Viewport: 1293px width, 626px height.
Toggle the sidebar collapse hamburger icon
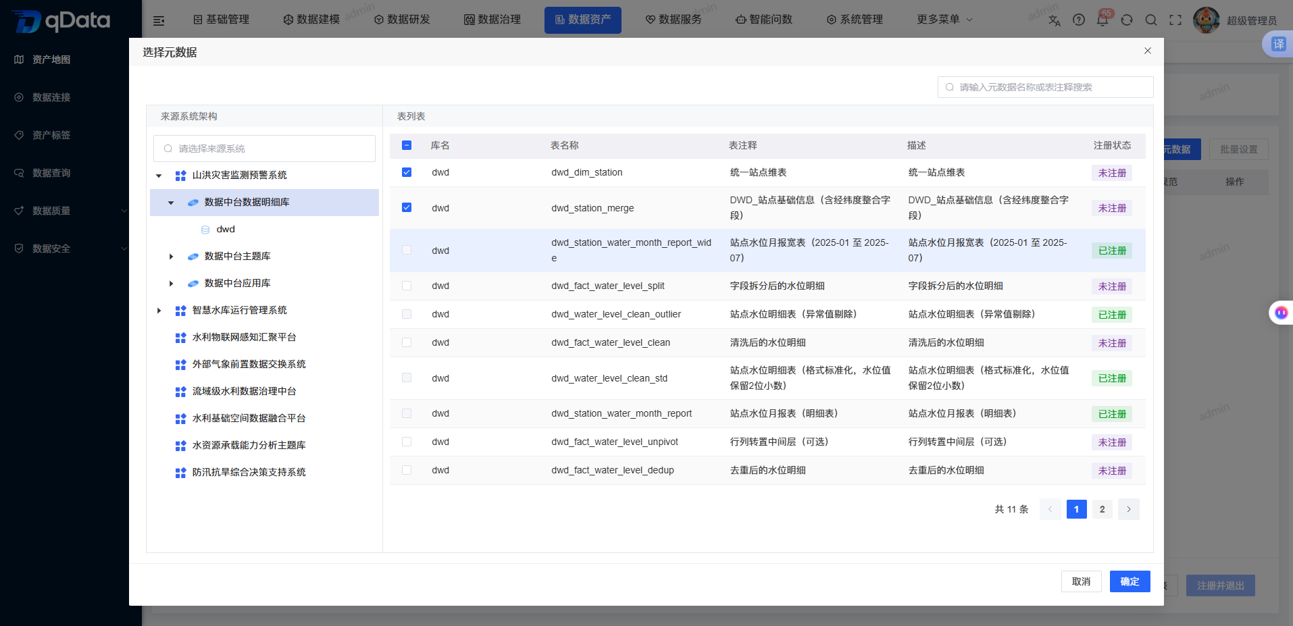tap(159, 21)
